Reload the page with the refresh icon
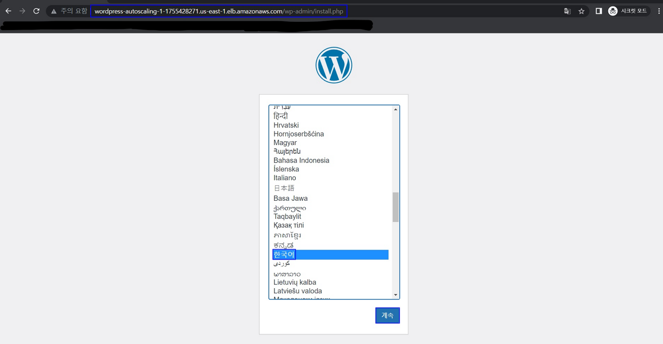Screen dimensions: 663x344 [x=36, y=11]
